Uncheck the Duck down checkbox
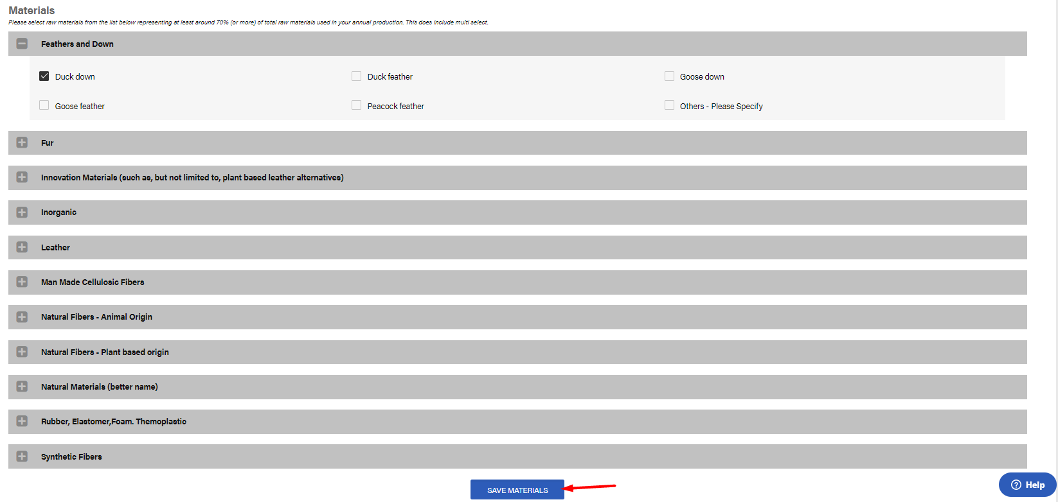 click(44, 76)
